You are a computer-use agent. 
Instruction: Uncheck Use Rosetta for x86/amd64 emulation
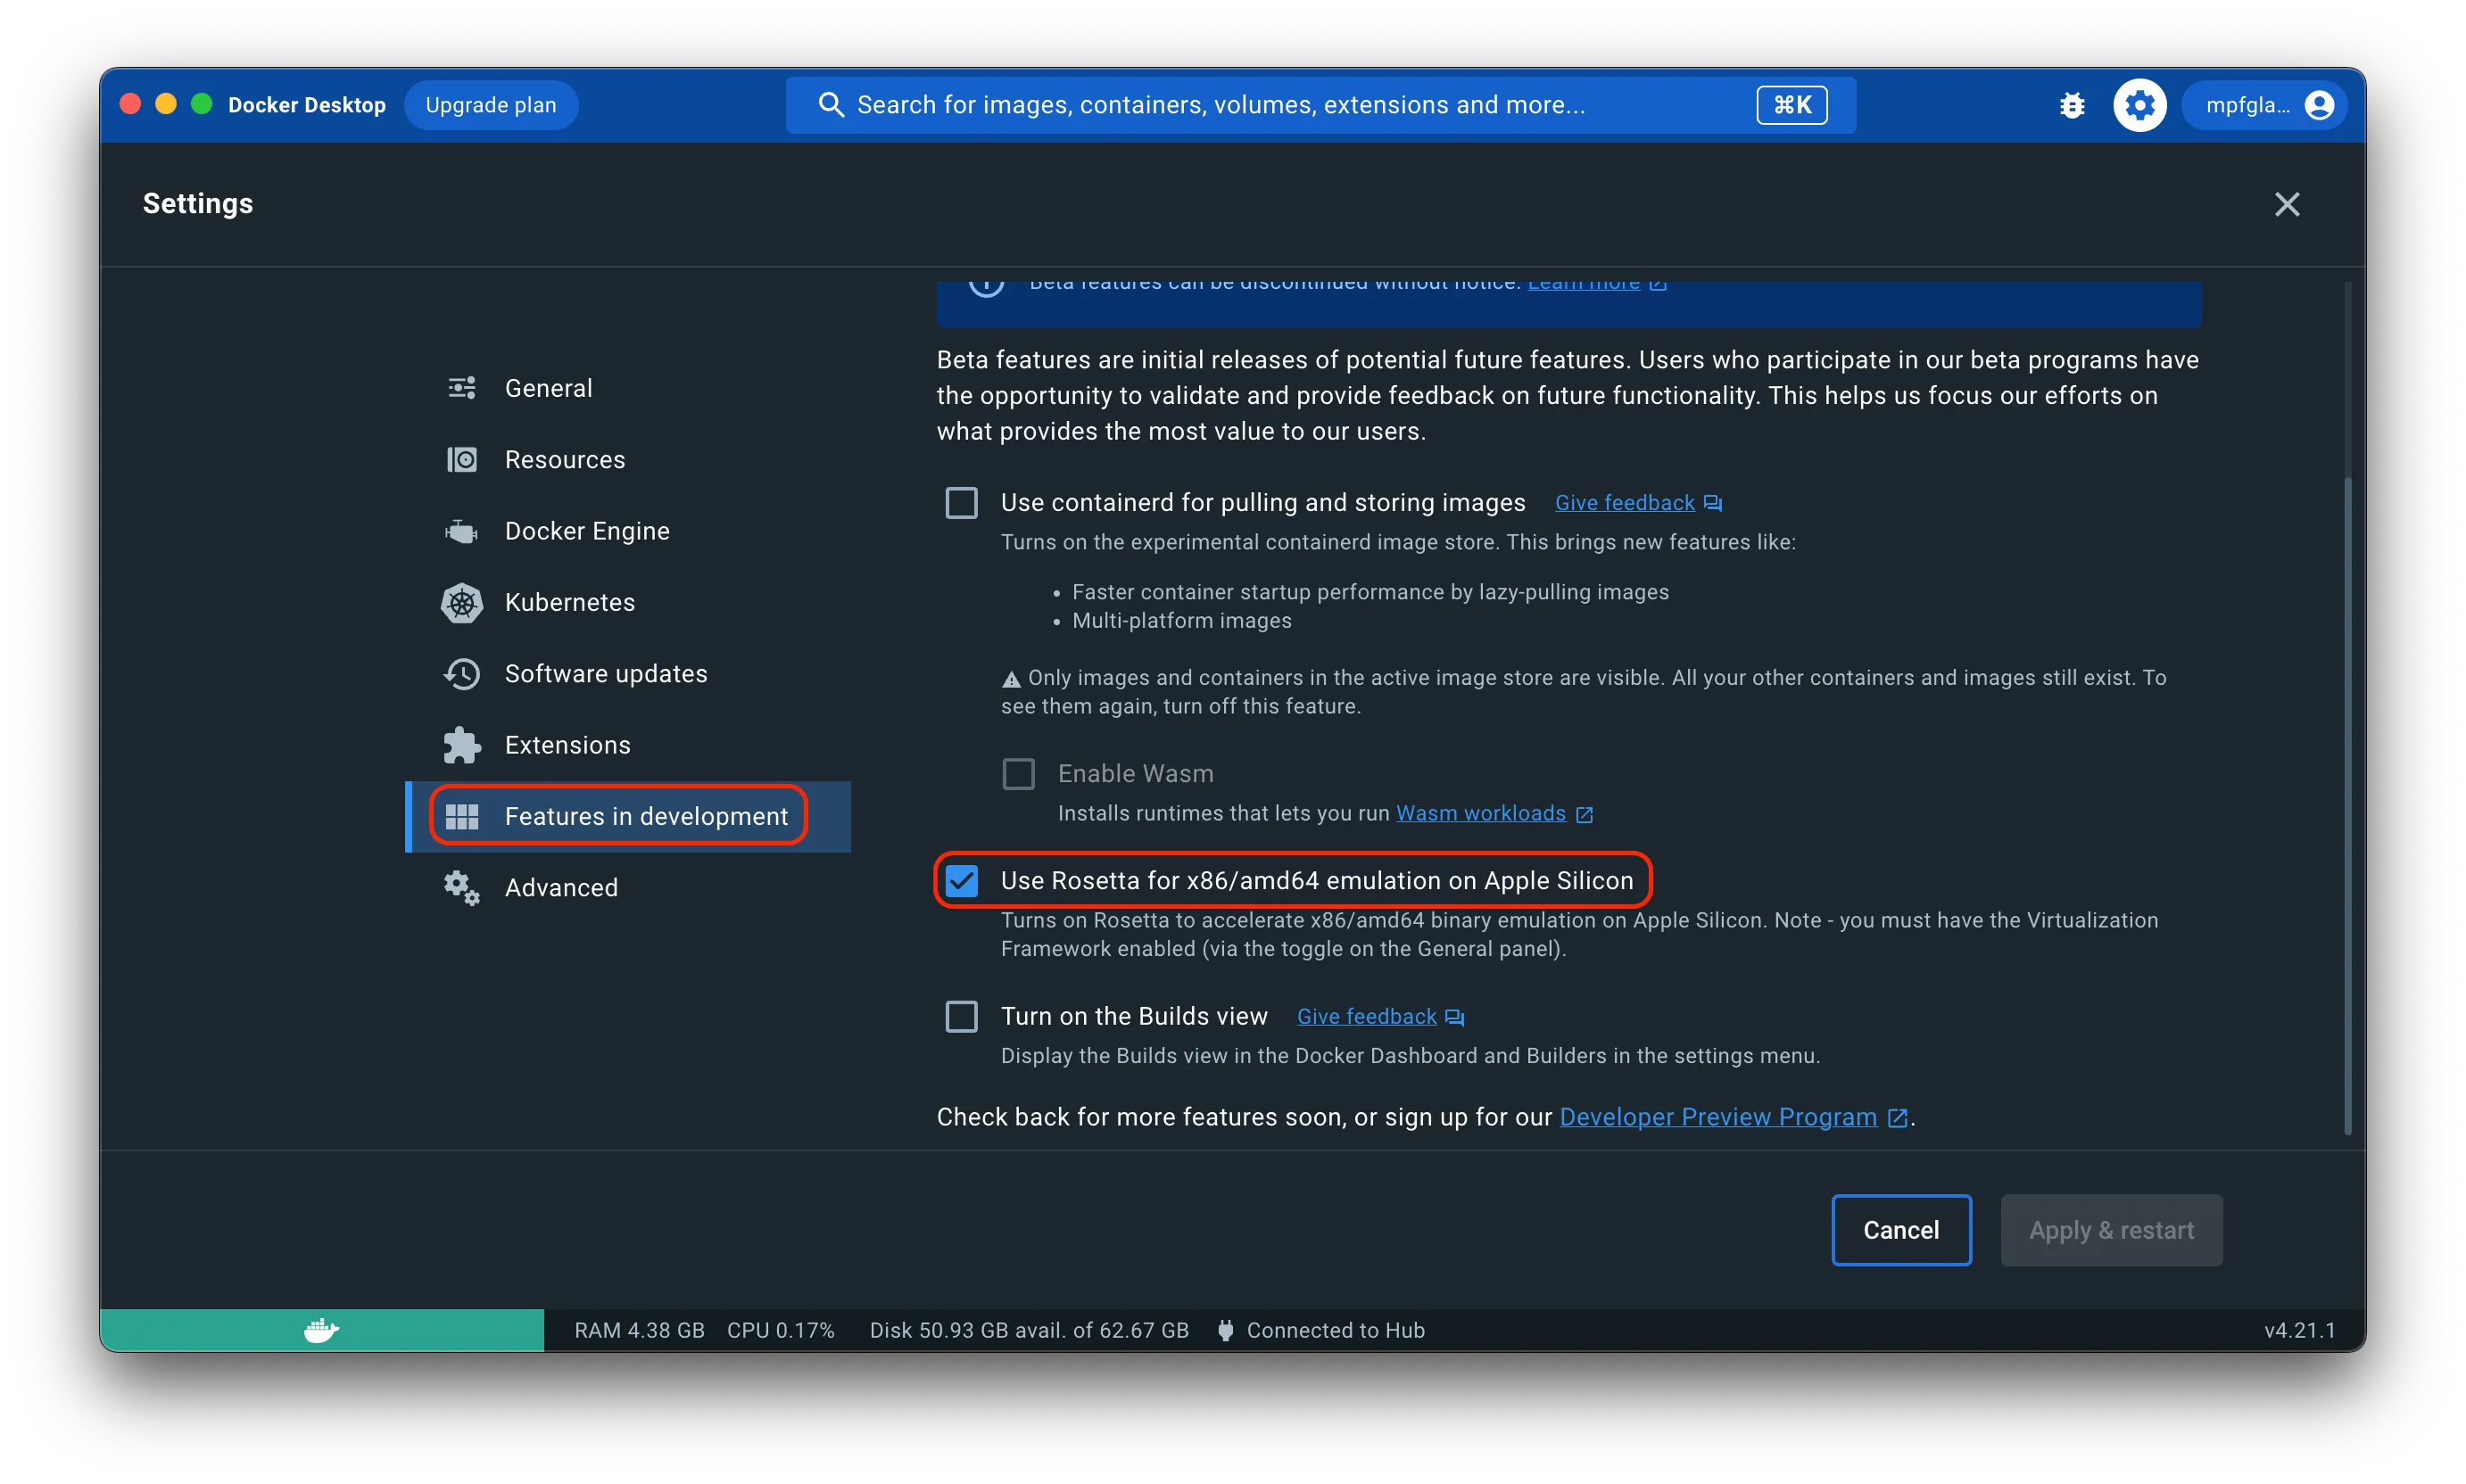tap(963, 880)
